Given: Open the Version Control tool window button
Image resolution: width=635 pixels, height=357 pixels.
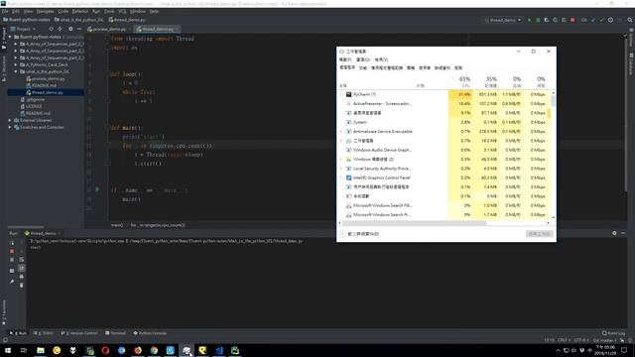Looking at the screenshot, I should (79, 333).
